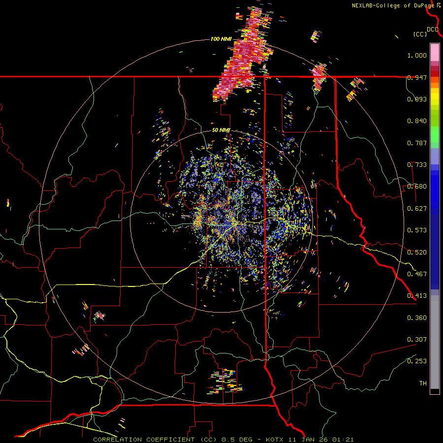This screenshot has height=443, width=443.
Task: Click the 0.947 color scale value
Action: point(417,77)
